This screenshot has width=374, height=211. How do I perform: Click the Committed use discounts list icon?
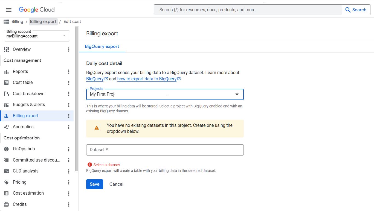[6, 160]
